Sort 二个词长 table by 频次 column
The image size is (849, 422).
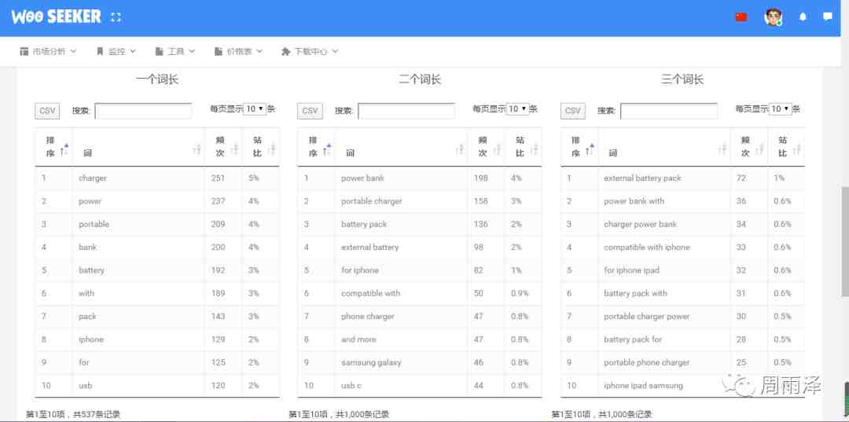point(487,147)
